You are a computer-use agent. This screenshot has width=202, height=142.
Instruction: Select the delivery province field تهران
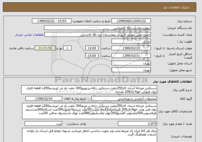coord(131,63)
